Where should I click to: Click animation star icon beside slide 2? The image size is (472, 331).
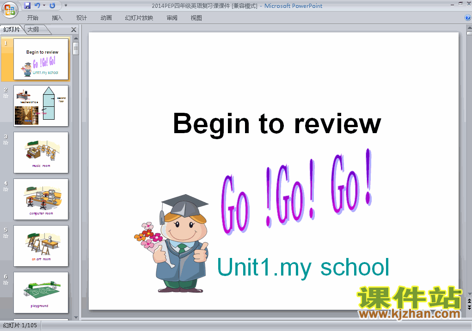tap(6, 96)
